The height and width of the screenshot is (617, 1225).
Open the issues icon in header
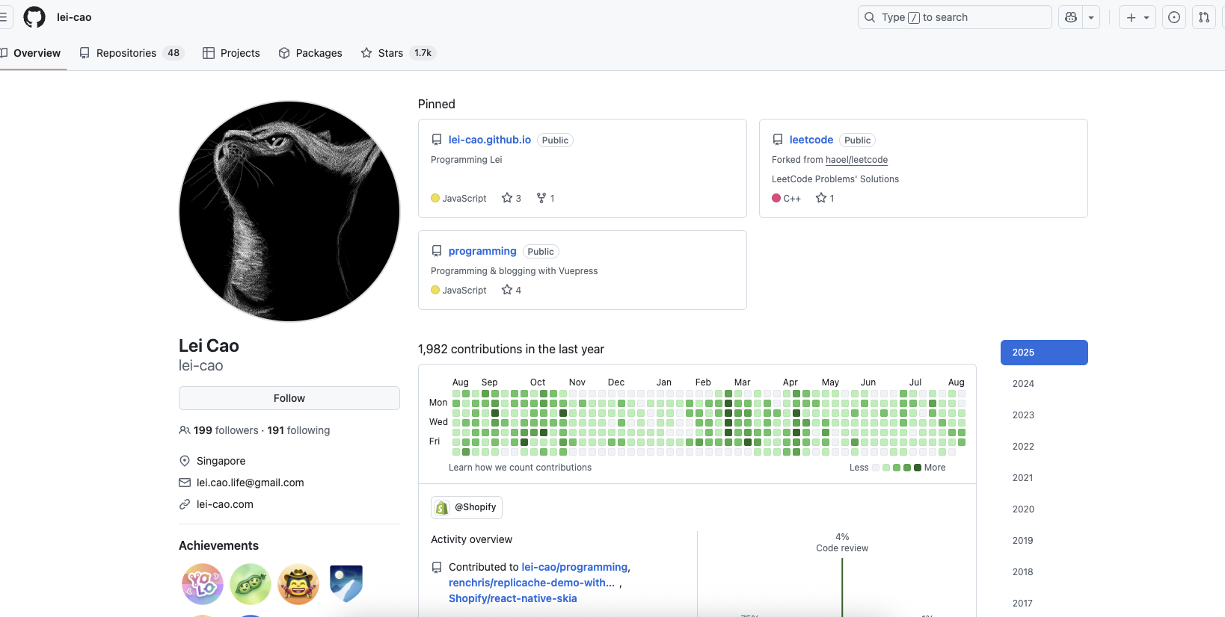(1174, 17)
